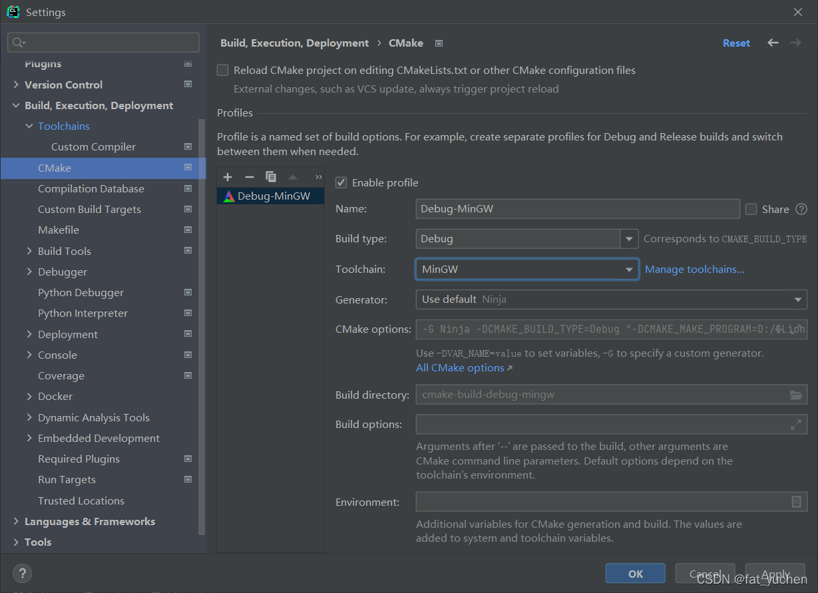Viewport: 818px width, 593px height.
Task: Click the settings tree scrollbar
Action: (202, 326)
